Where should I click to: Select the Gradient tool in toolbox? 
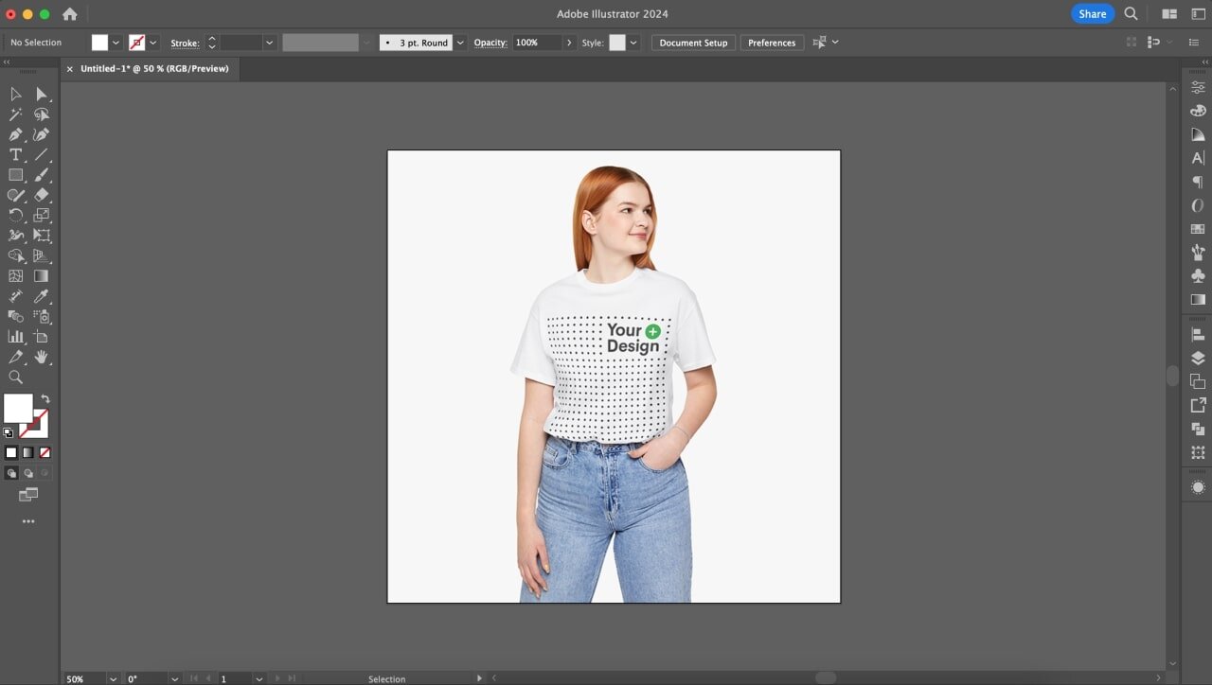coord(42,276)
